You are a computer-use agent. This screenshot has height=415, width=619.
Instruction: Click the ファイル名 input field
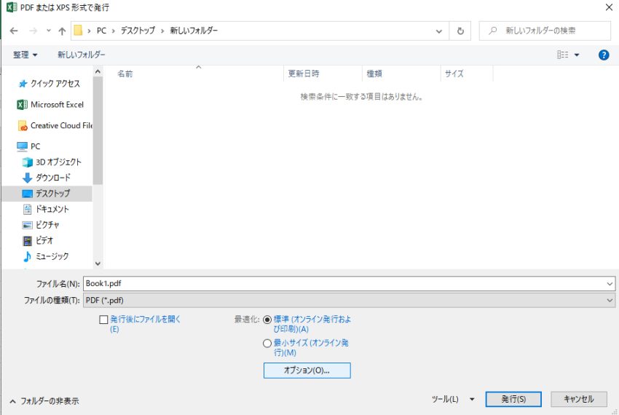[342, 284]
